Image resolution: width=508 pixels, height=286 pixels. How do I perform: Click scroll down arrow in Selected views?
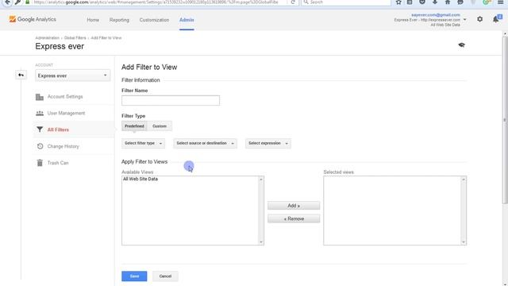pos(464,242)
